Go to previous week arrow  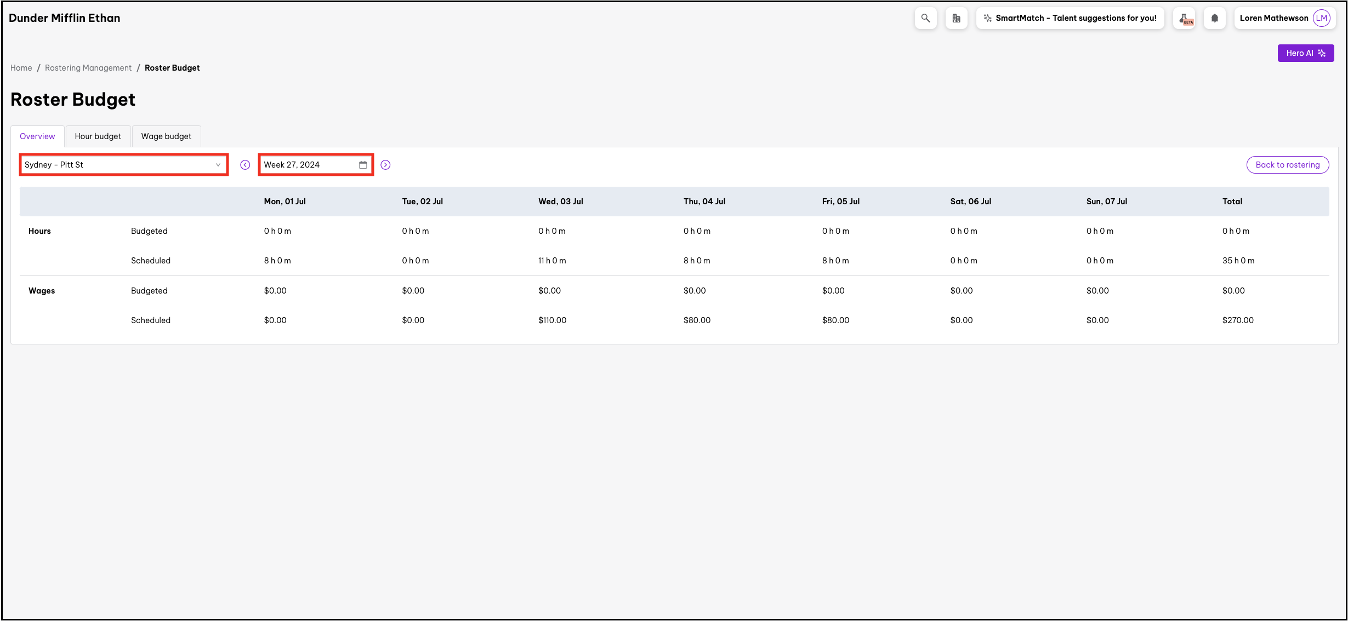(245, 165)
